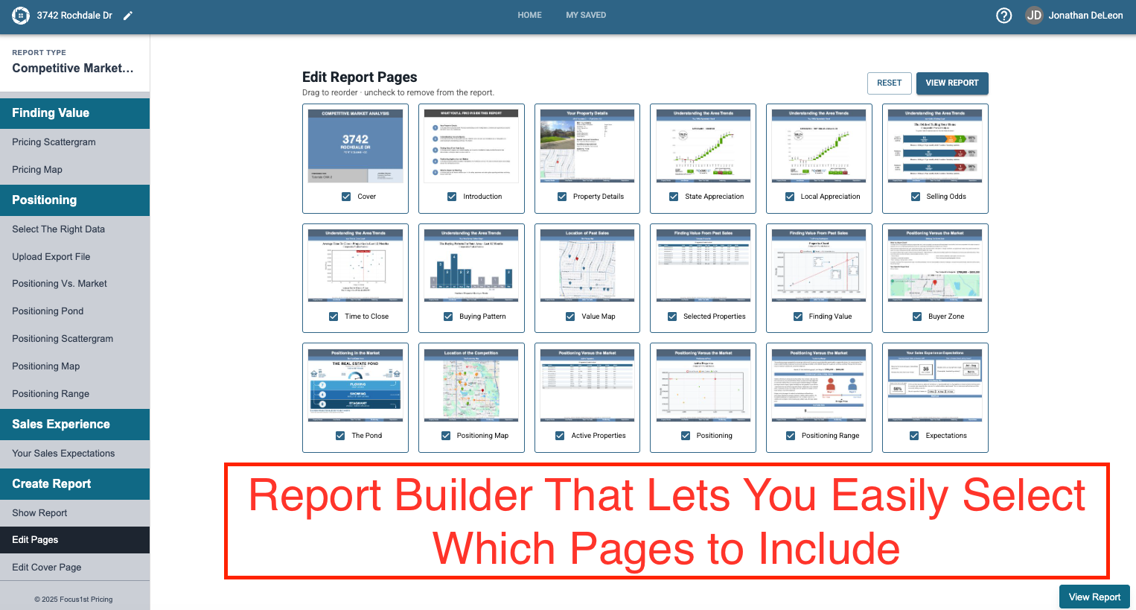The image size is (1136, 610).
Task: Select the Cover page thumbnail
Action: click(x=356, y=146)
